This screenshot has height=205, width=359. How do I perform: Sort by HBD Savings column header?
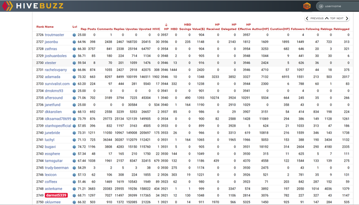point(185,27)
